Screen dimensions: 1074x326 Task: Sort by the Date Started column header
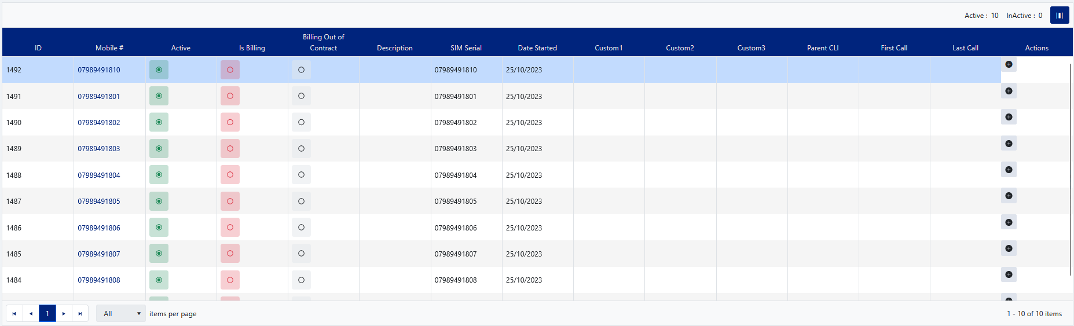(x=537, y=48)
